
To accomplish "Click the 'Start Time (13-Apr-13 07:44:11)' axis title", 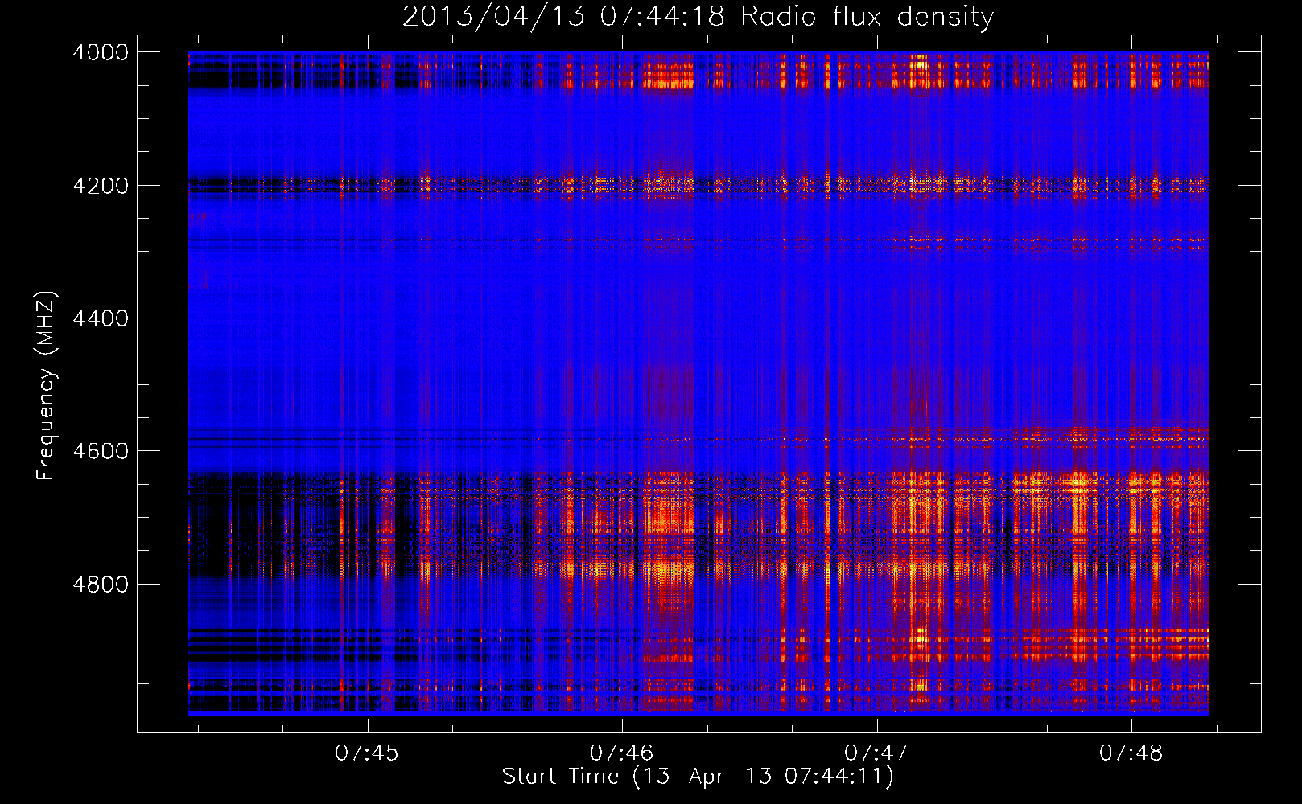I will (x=698, y=777).
